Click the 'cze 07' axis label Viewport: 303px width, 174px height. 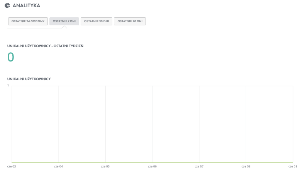(199, 166)
